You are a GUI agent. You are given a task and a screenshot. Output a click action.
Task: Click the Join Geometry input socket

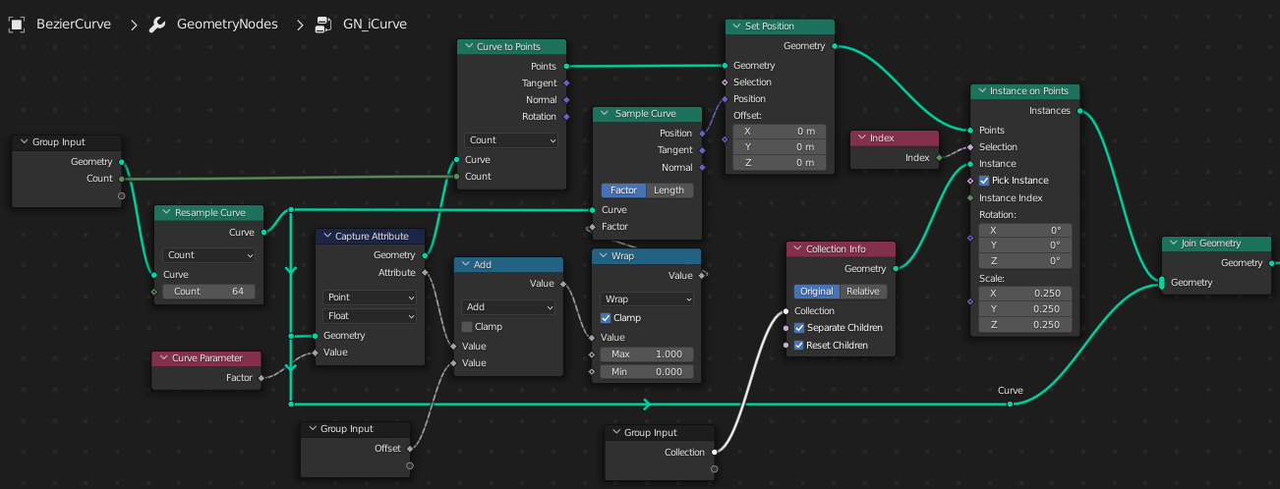1162,283
